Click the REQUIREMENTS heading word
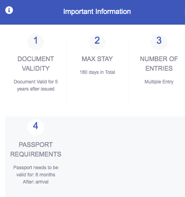Viewport: 185px width, 197px height. click(36, 154)
